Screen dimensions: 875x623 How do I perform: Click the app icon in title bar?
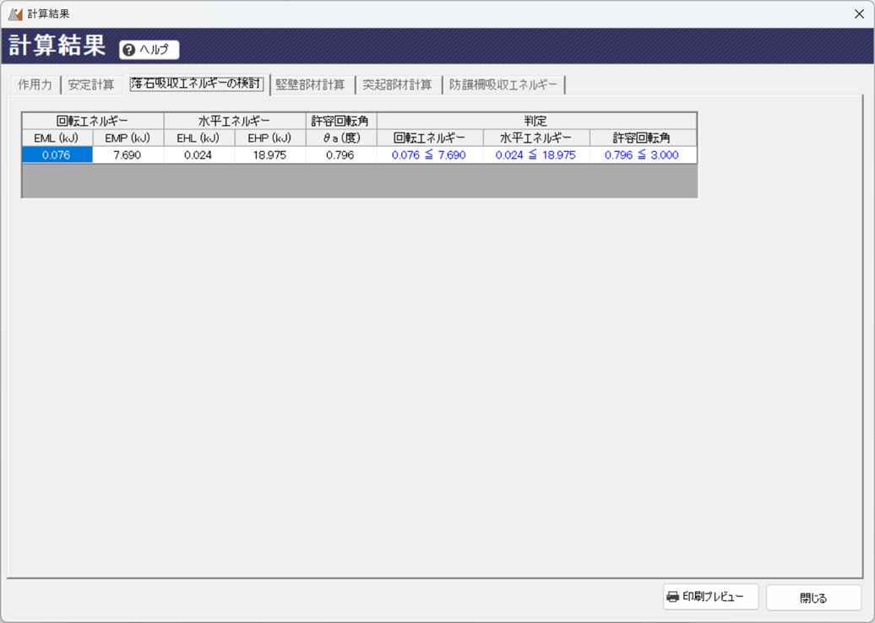pos(14,14)
